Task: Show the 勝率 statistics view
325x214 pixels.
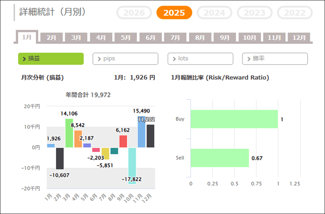Action: click(275, 59)
